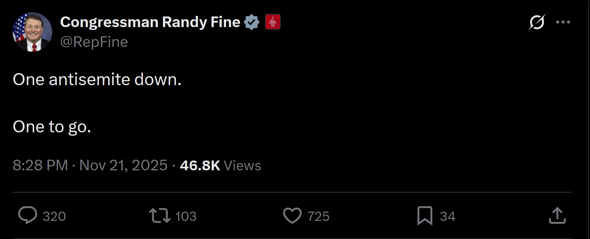View the 46.8K Views analytics
This screenshot has height=239, width=590.
[220, 165]
